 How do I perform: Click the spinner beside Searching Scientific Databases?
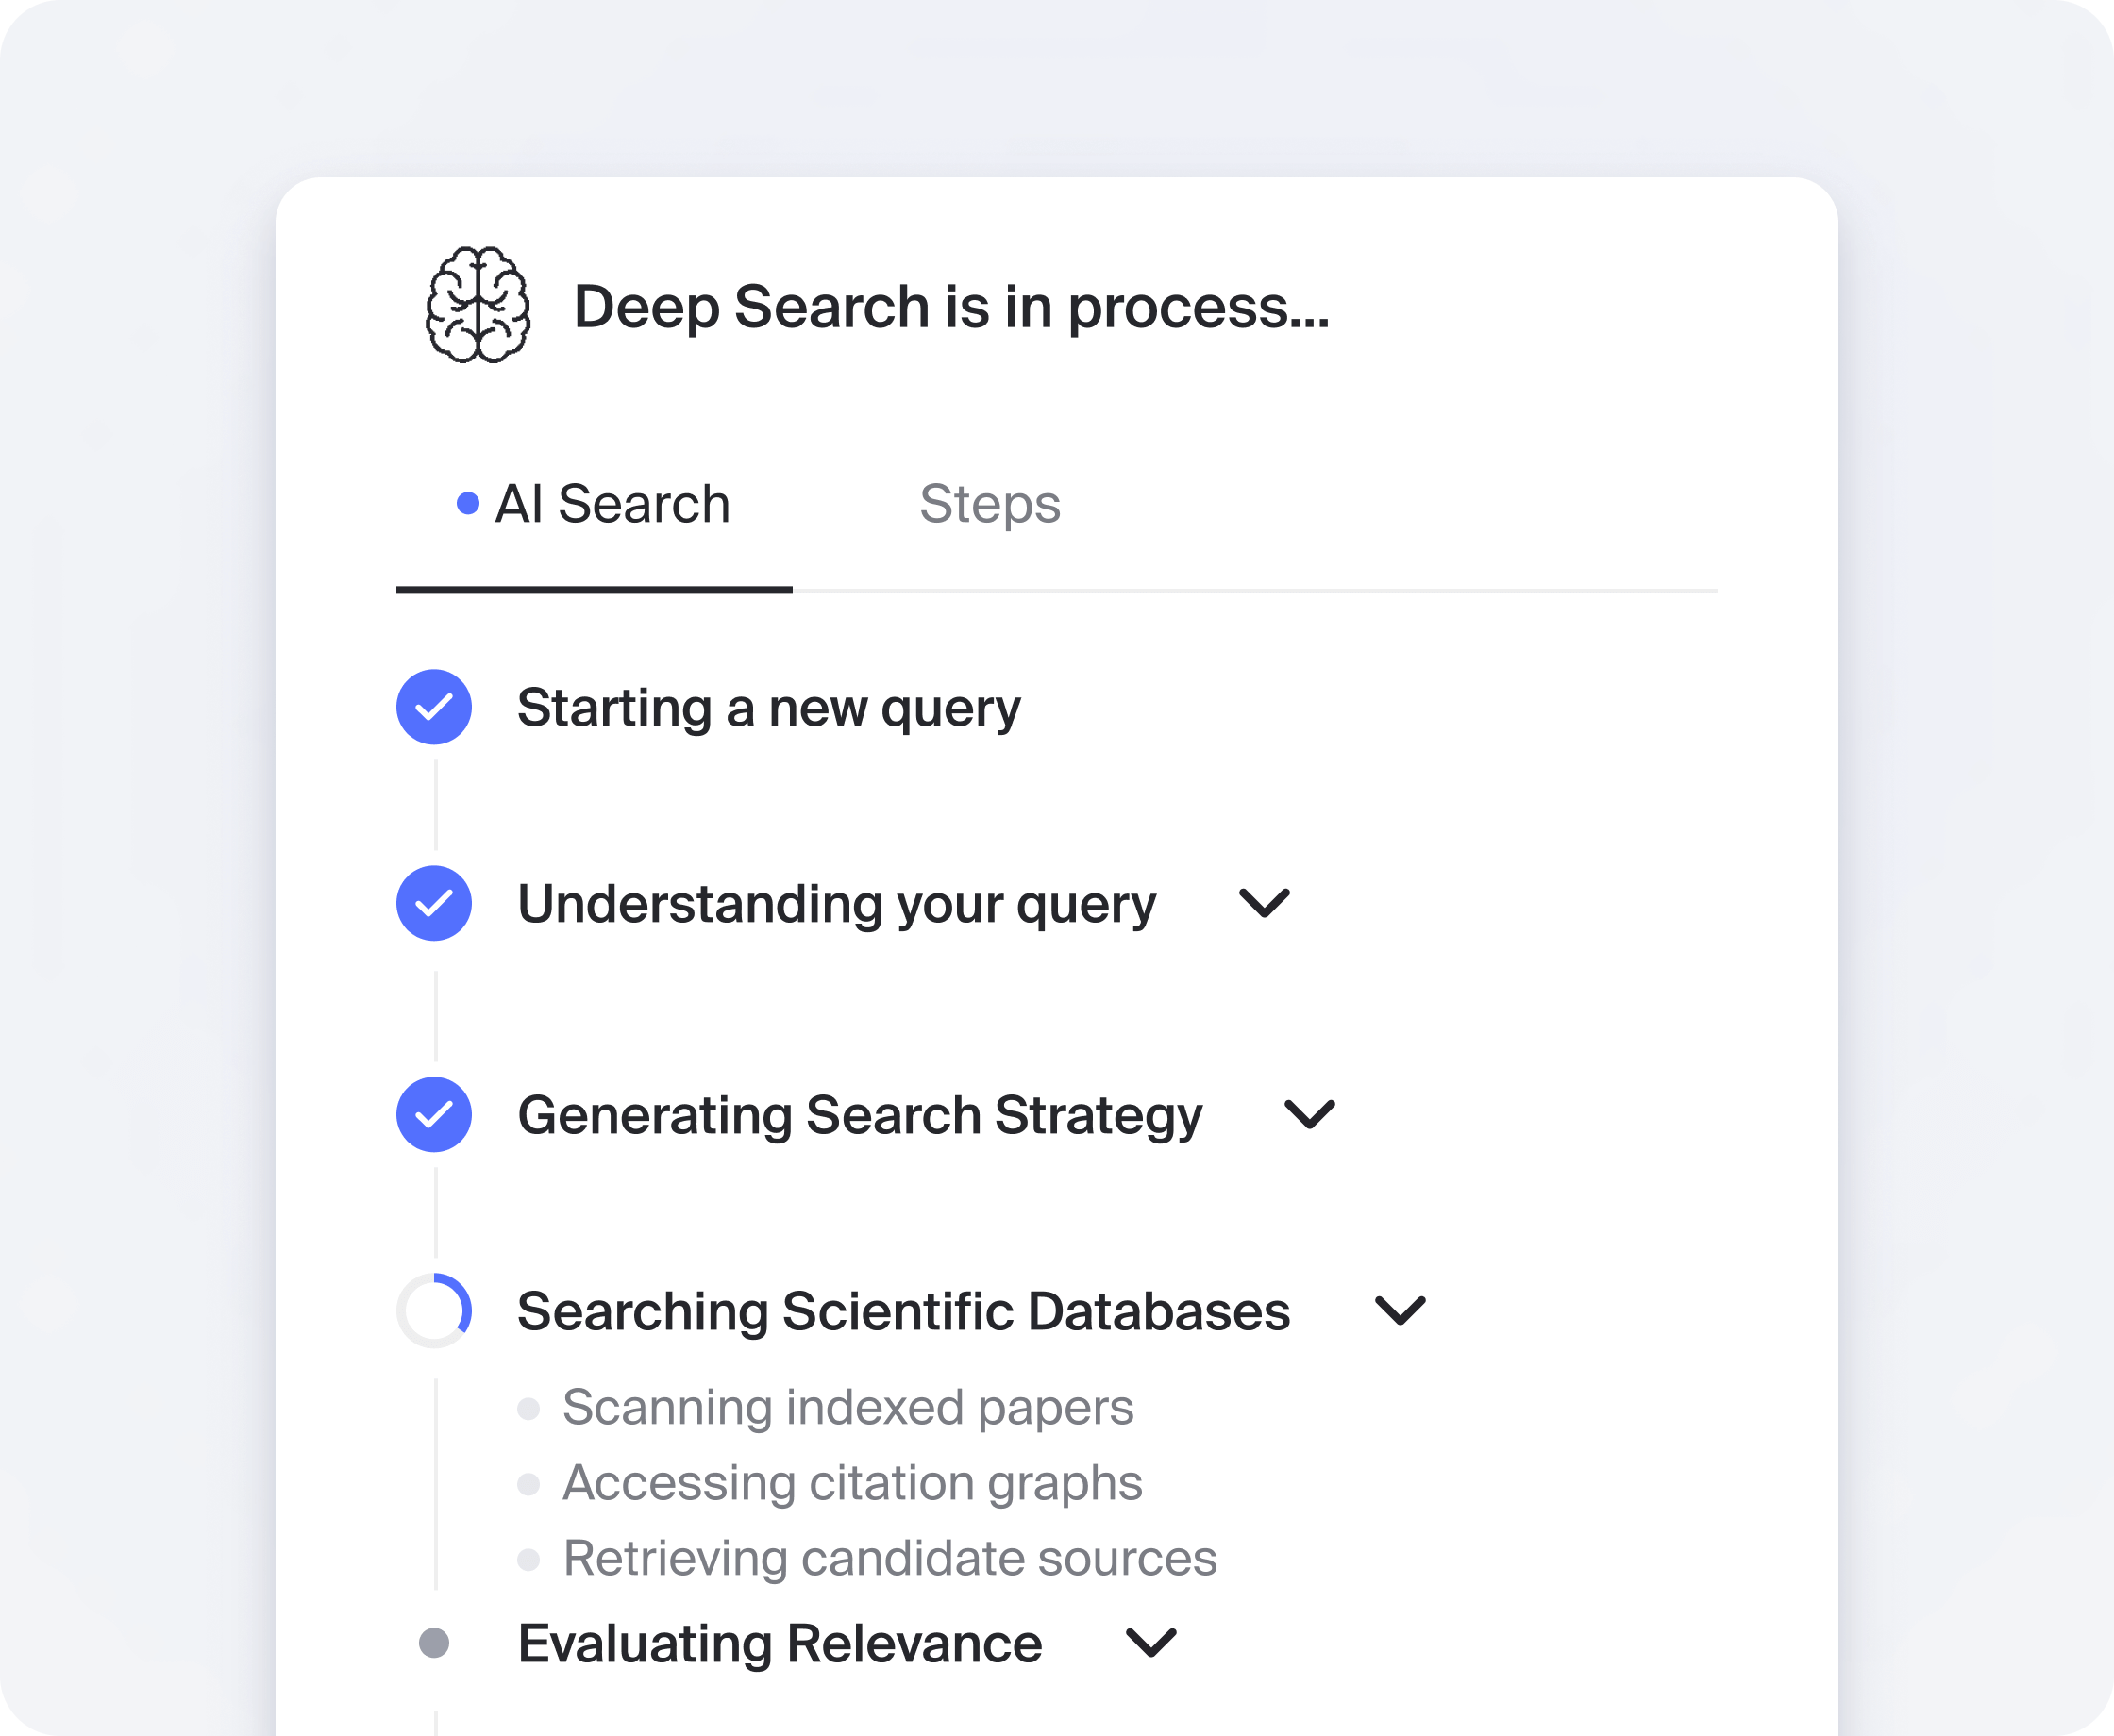click(x=434, y=1310)
